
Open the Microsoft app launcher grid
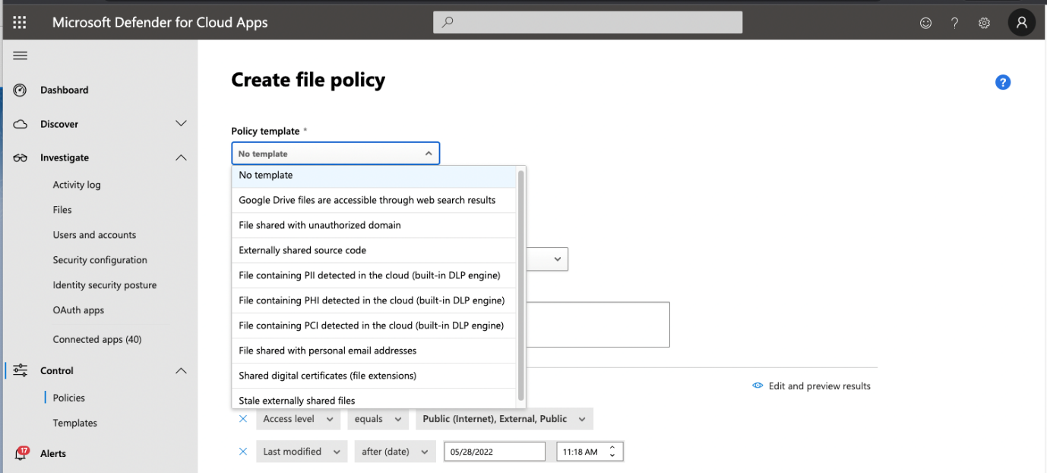[19, 21]
